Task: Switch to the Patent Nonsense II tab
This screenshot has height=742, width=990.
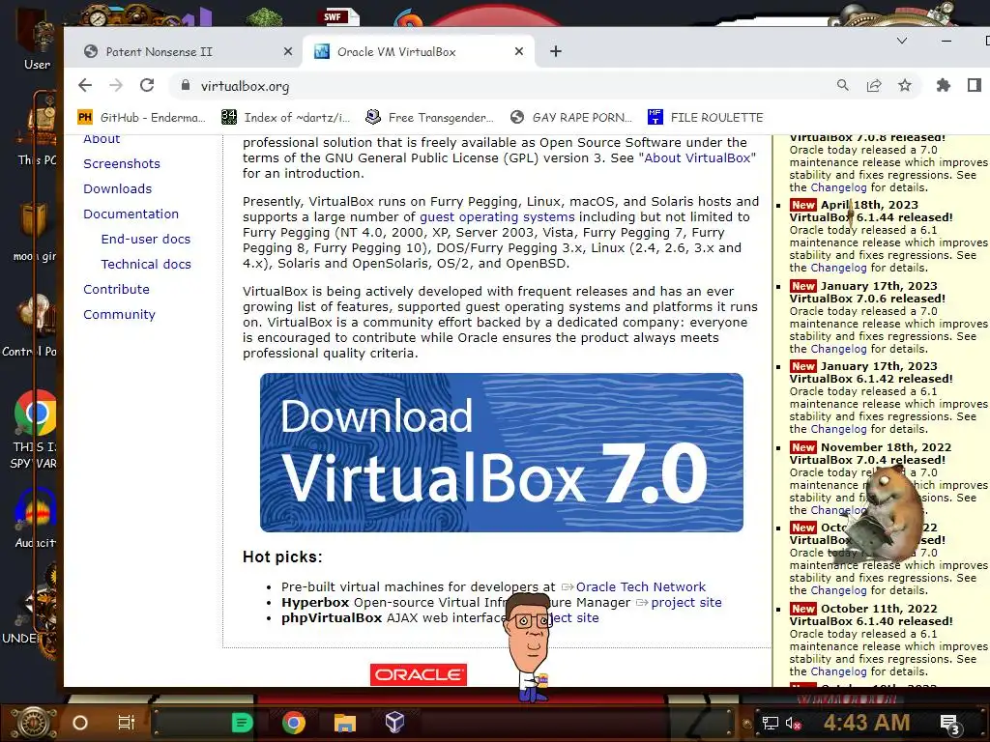Action: pyautogui.click(x=183, y=52)
